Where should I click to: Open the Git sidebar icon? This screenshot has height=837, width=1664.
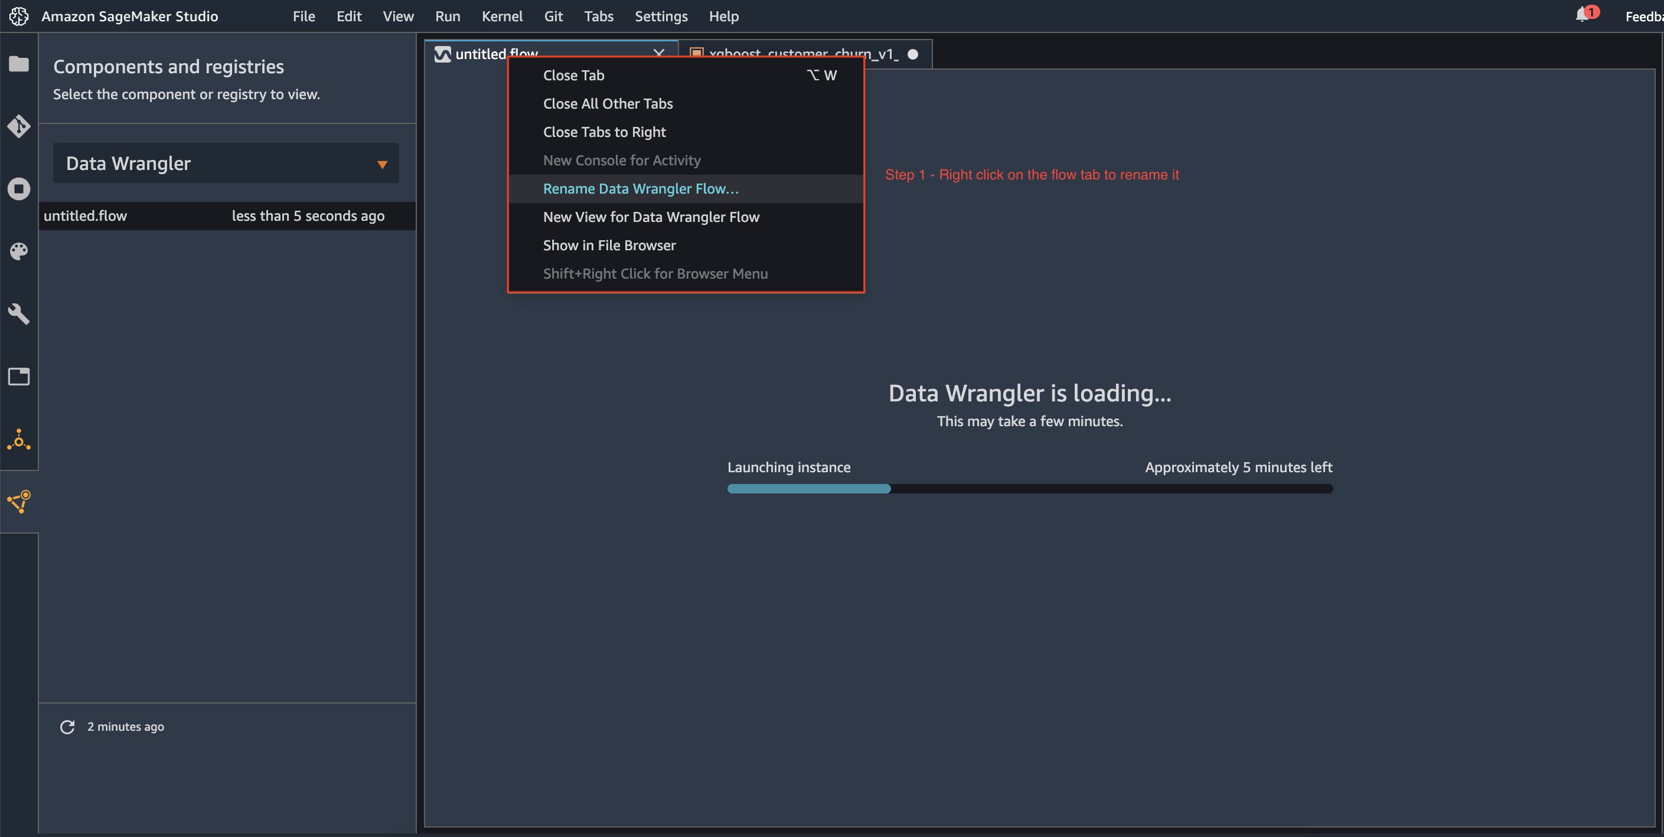pyautogui.click(x=19, y=126)
